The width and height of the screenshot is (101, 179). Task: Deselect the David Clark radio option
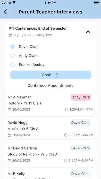pos(12,47)
